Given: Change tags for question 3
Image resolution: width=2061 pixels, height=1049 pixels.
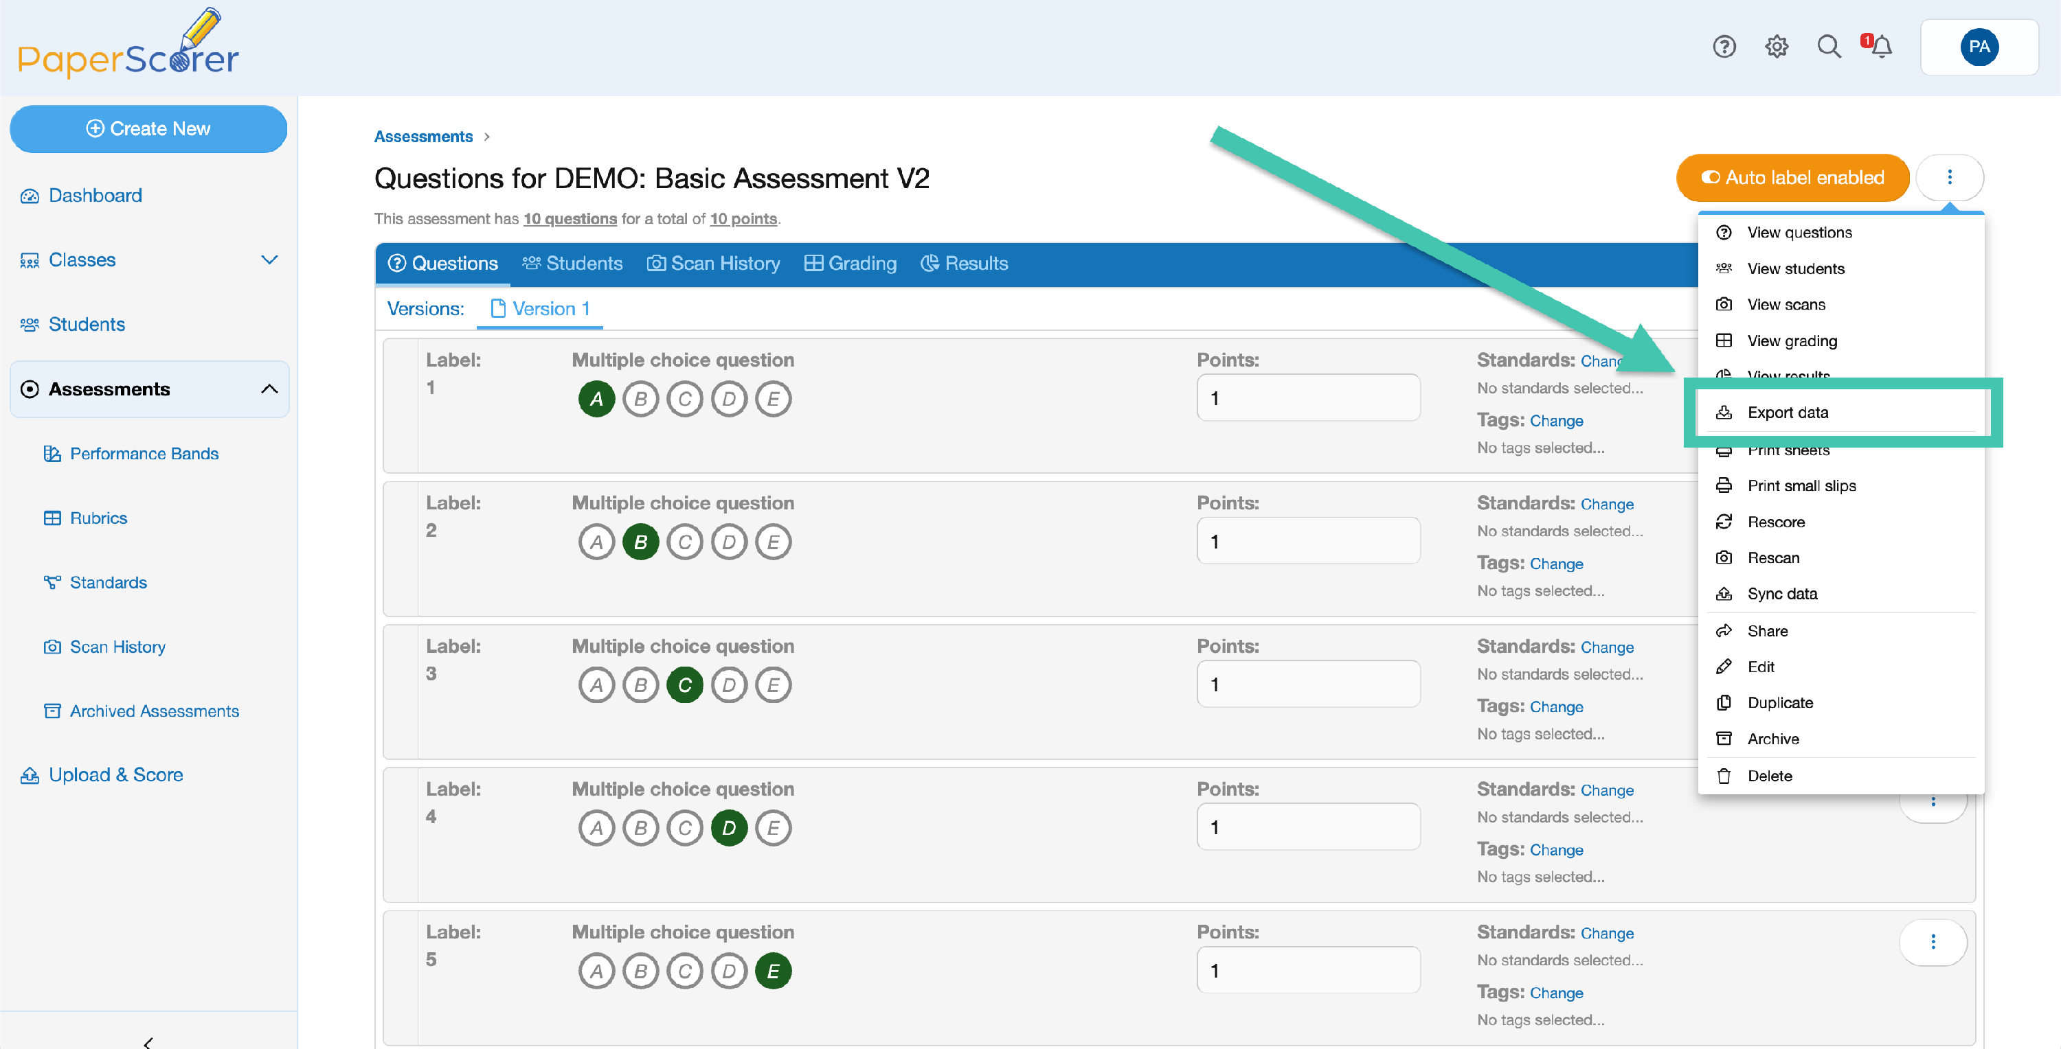Looking at the screenshot, I should tap(1556, 707).
